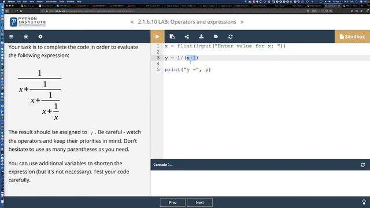Click the Console label
Viewport: 370px width, 208px height.
[x=162, y=165]
